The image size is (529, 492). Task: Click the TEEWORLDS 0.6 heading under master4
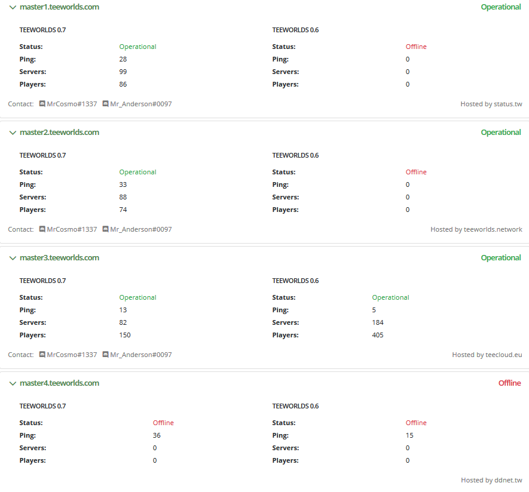click(295, 406)
